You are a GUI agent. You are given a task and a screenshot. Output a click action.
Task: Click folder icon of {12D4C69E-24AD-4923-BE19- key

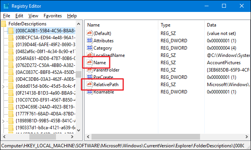11,107
